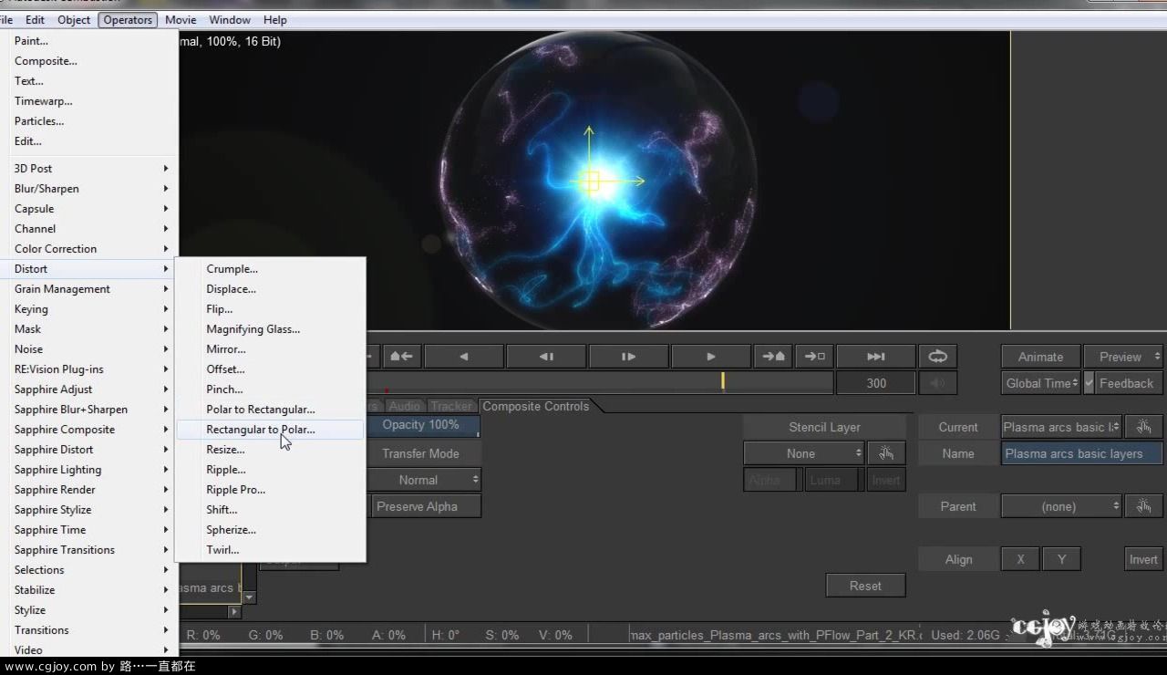Open the Object menu
Viewport: 1167px width, 675px height.
pyautogui.click(x=74, y=19)
